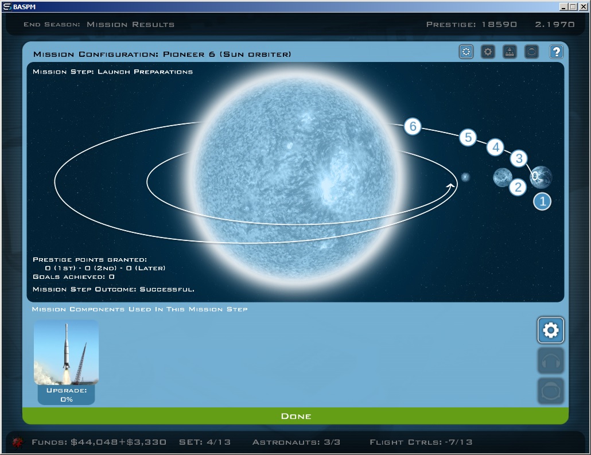The image size is (591, 455).
Task: Click the astronaut helmet icon in header
Action: tap(531, 52)
